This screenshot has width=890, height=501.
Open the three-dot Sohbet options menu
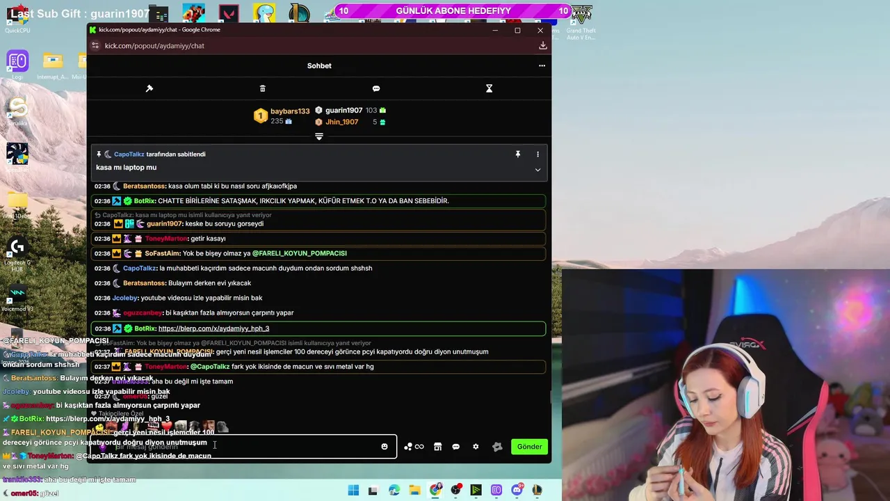coord(542,65)
